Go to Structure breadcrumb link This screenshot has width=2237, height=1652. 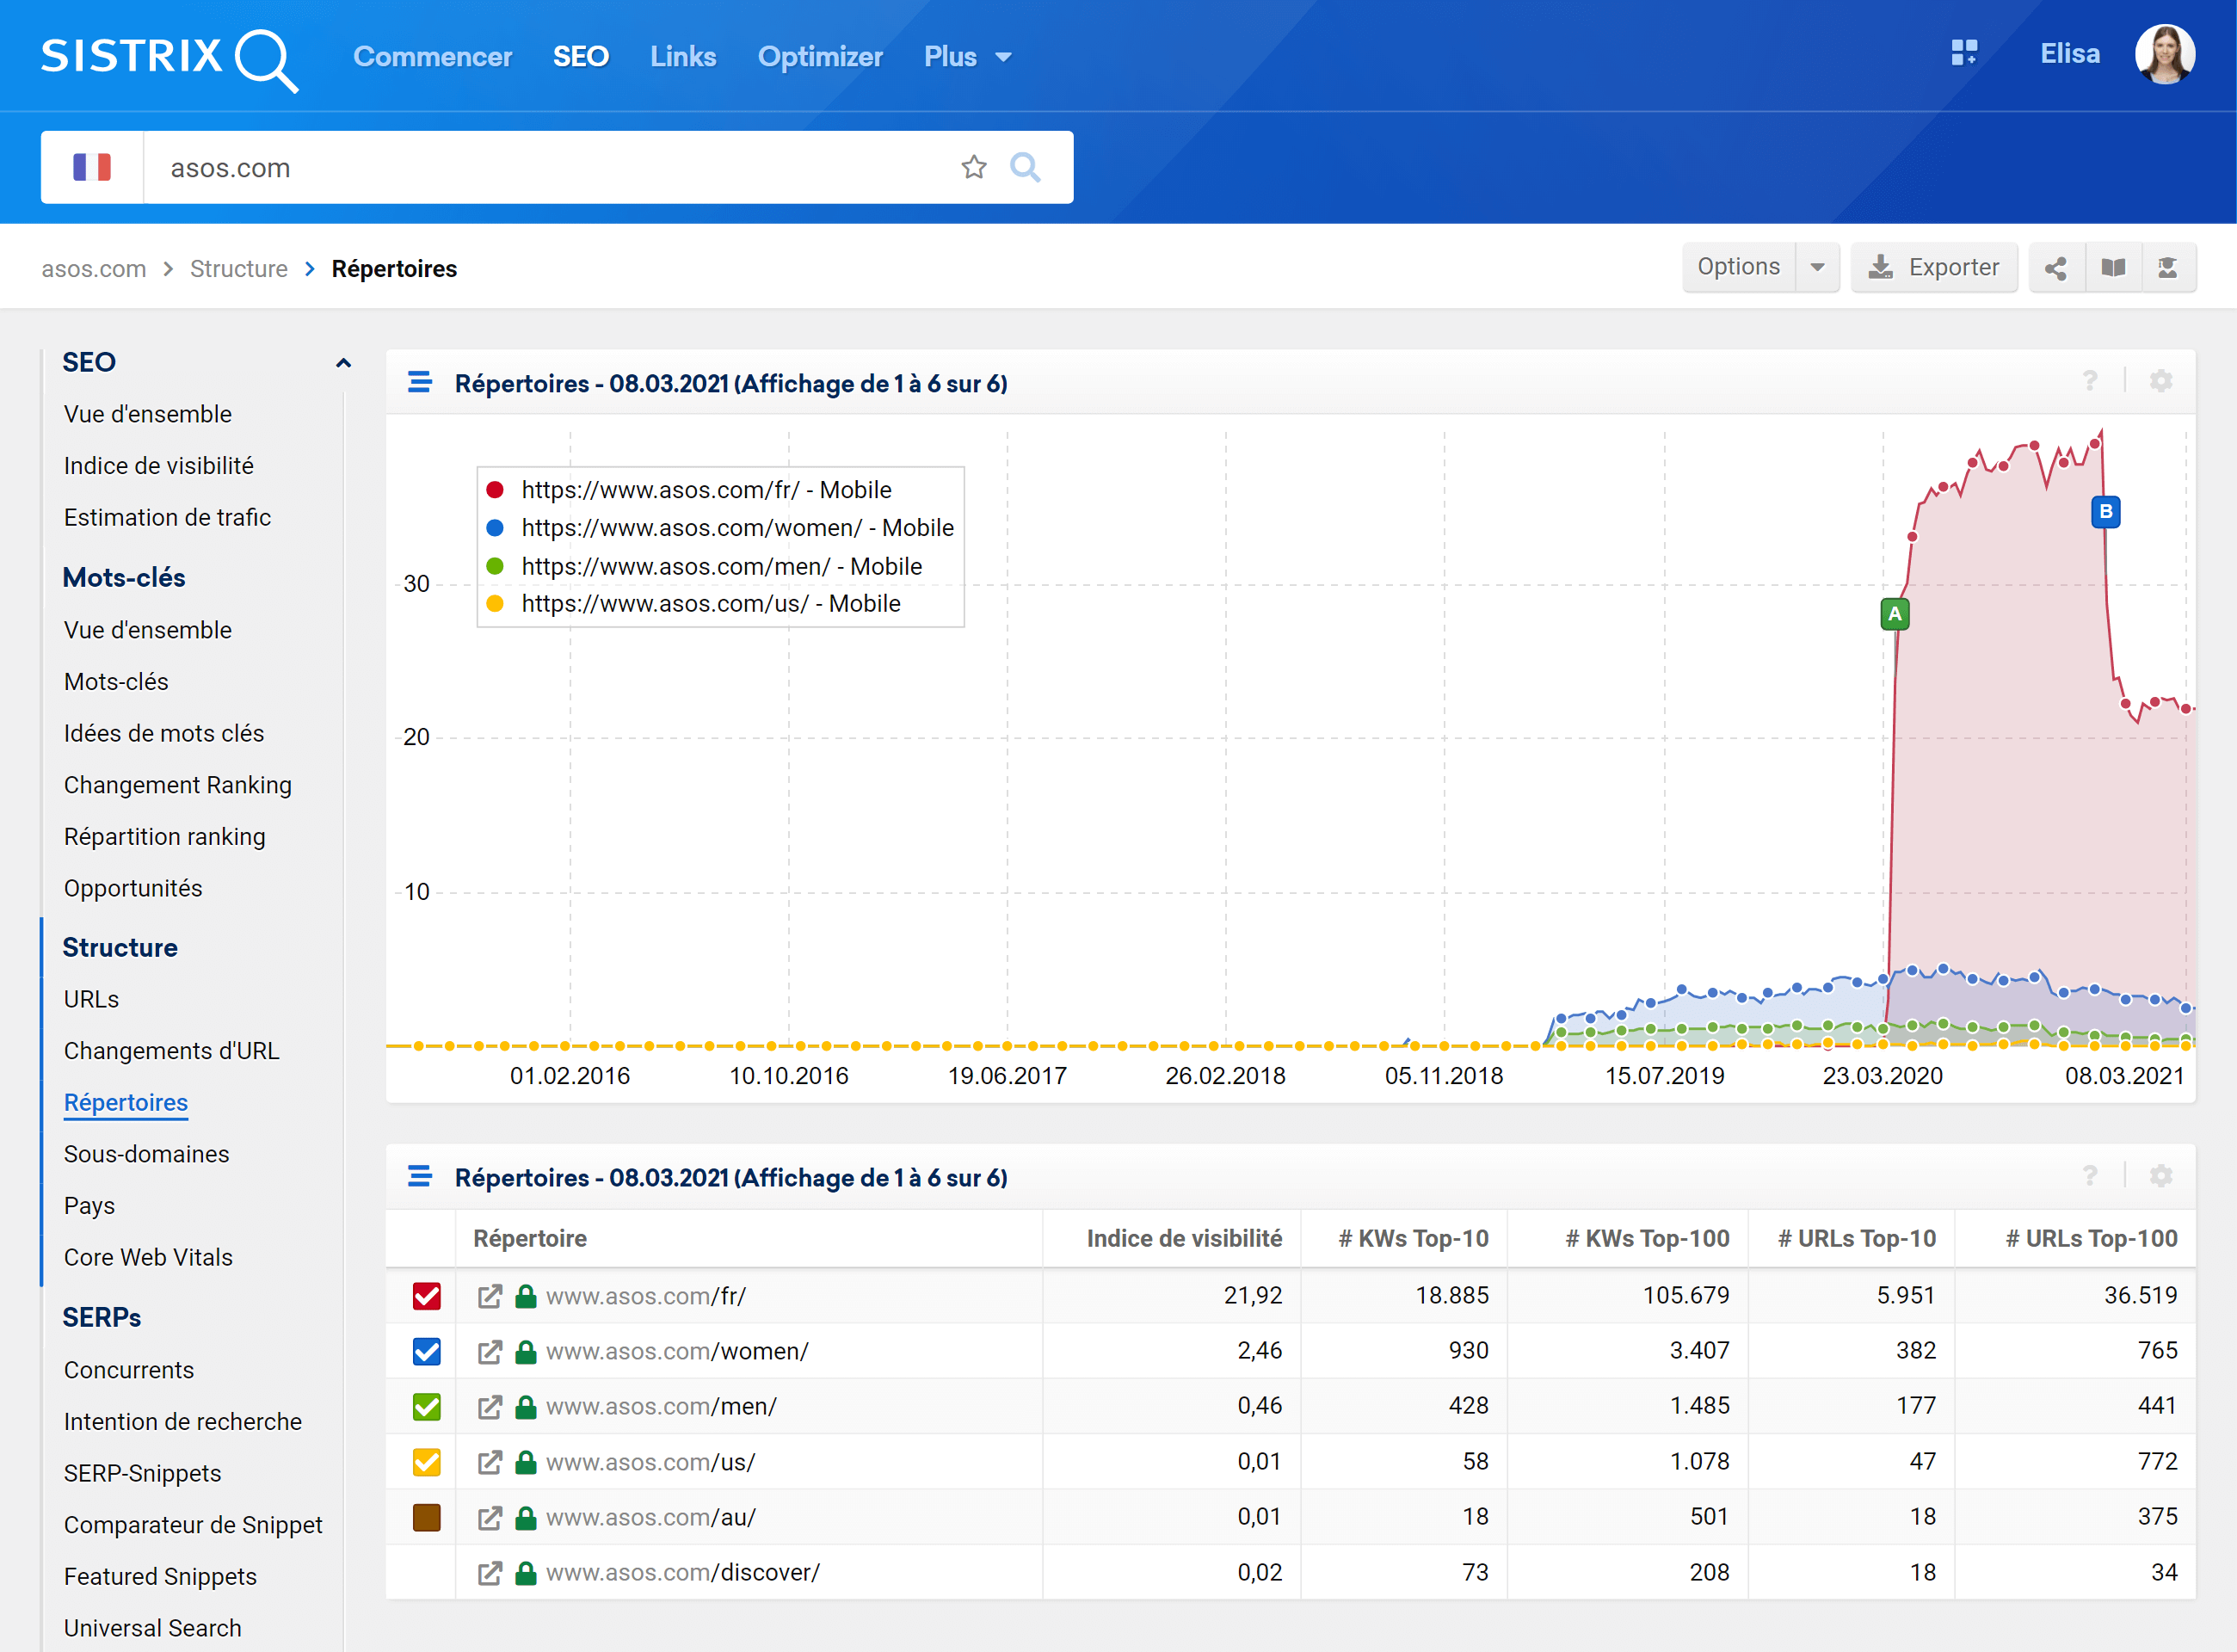click(x=238, y=269)
